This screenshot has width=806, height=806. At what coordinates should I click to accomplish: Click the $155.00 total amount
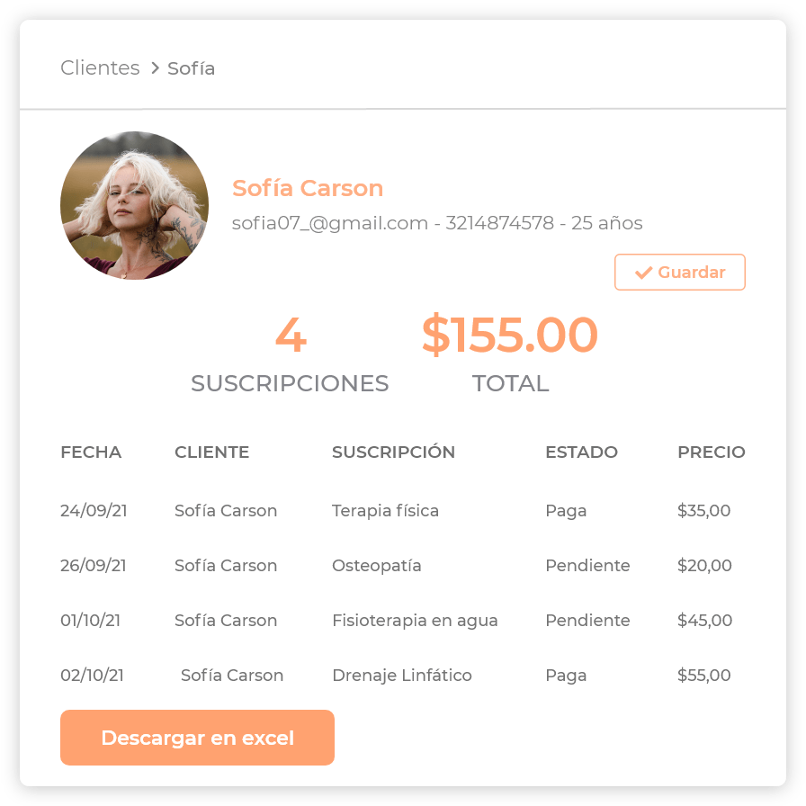pyautogui.click(x=509, y=336)
